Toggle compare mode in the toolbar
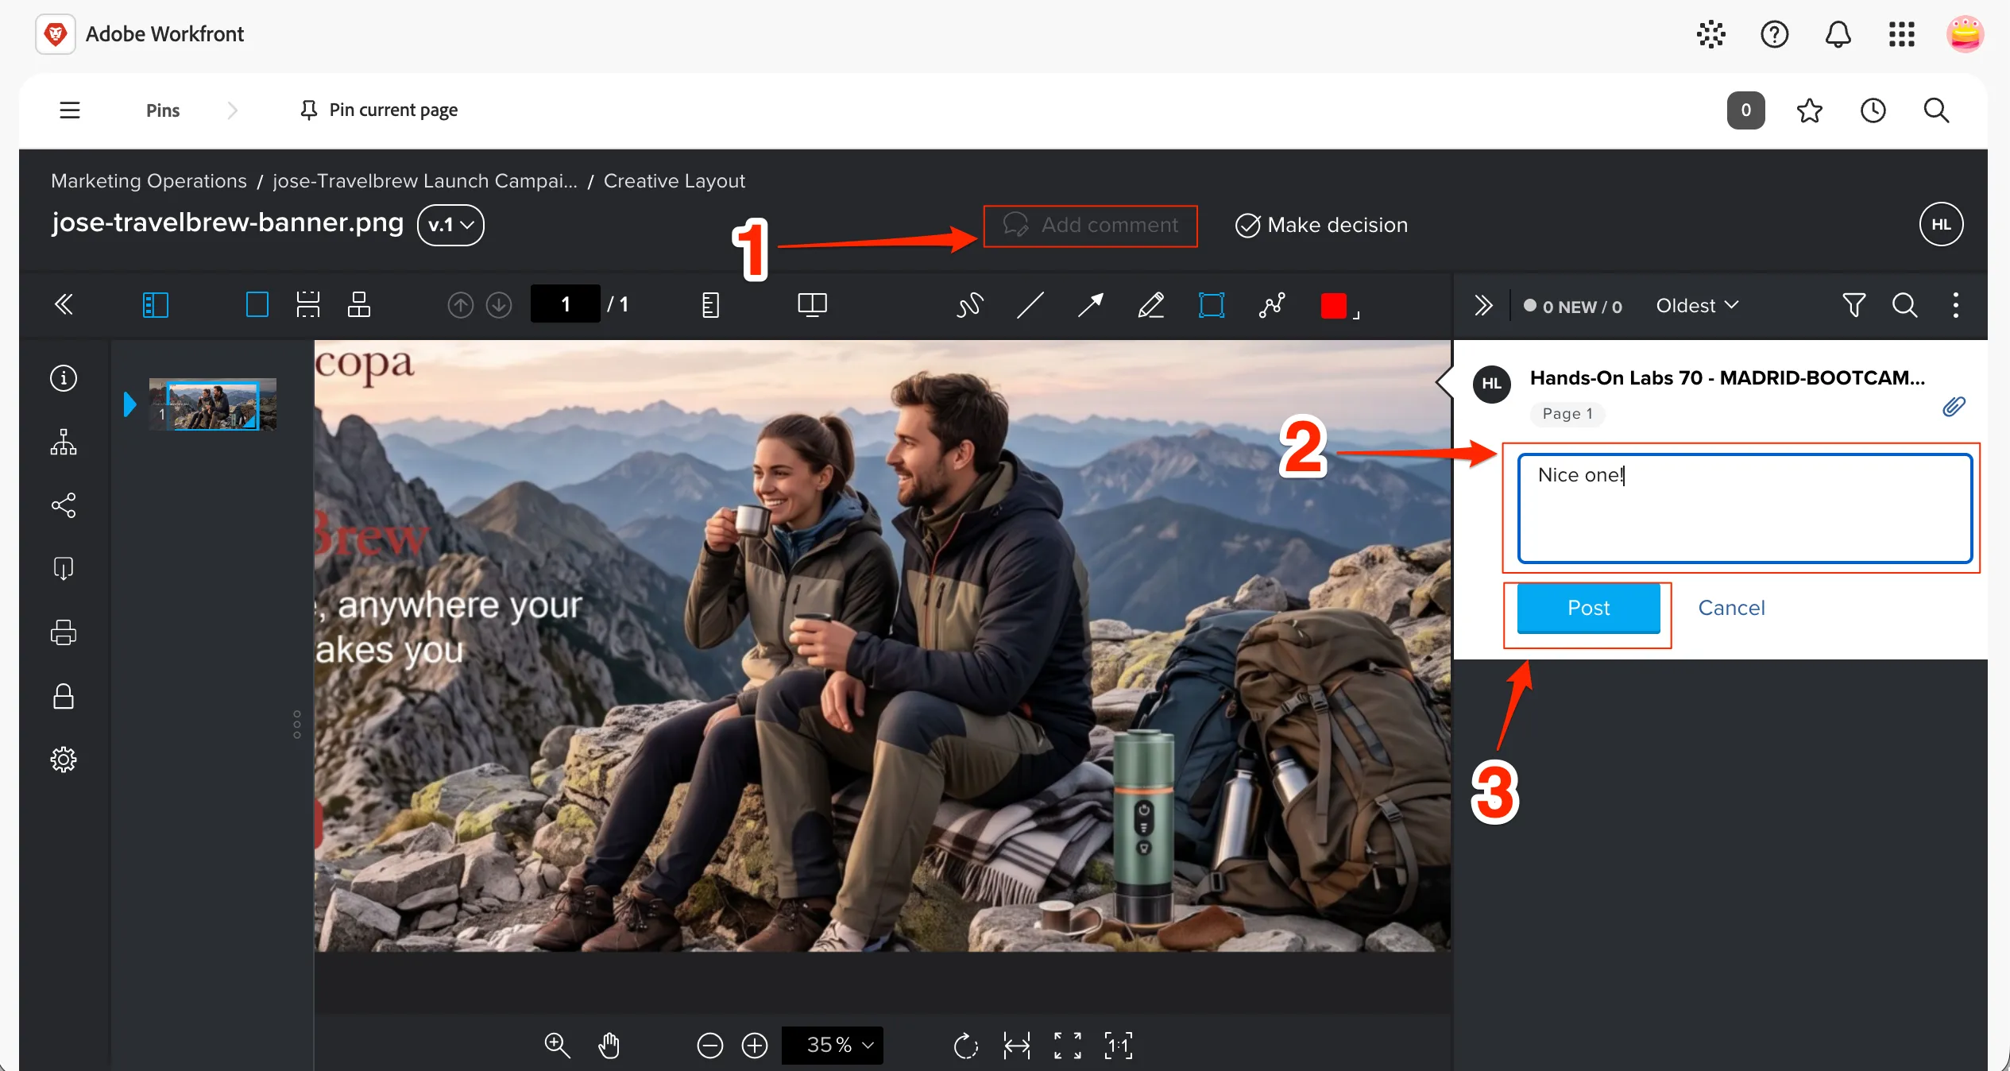2010x1071 pixels. (x=813, y=305)
